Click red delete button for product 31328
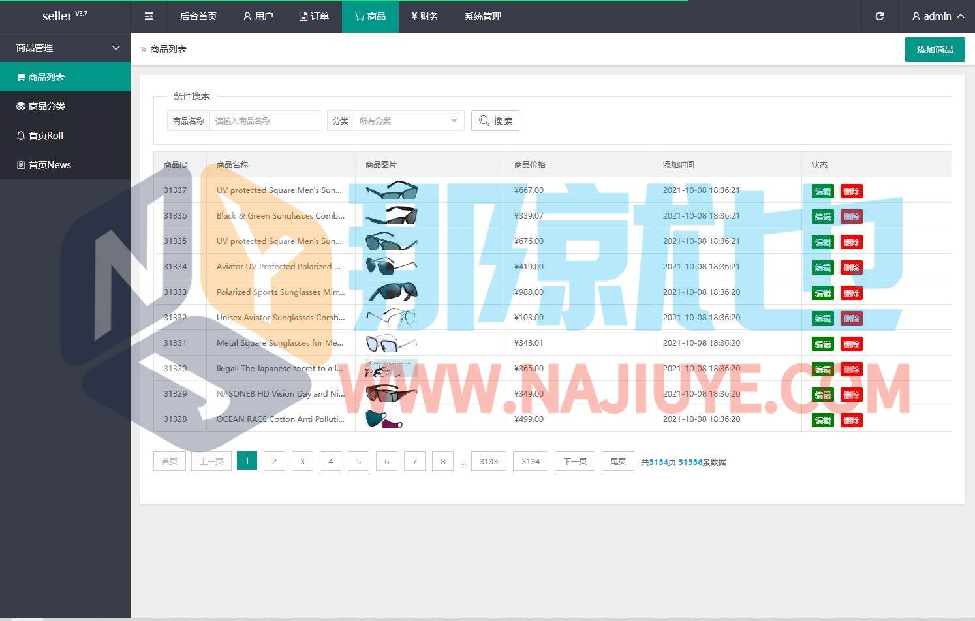The height and width of the screenshot is (621, 975). (x=851, y=420)
